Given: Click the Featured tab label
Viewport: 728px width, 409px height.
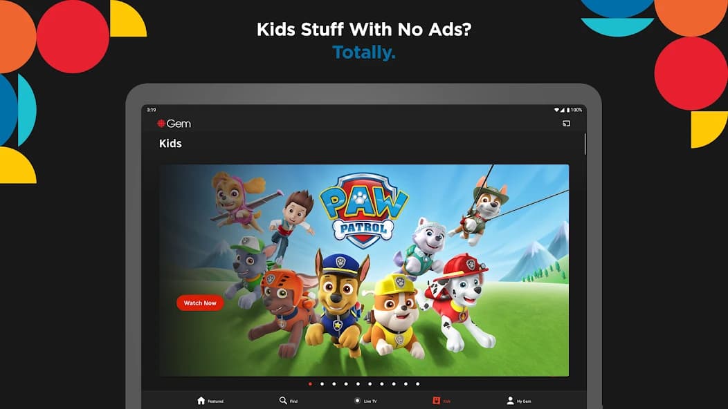Looking at the screenshot, I should 215,401.
